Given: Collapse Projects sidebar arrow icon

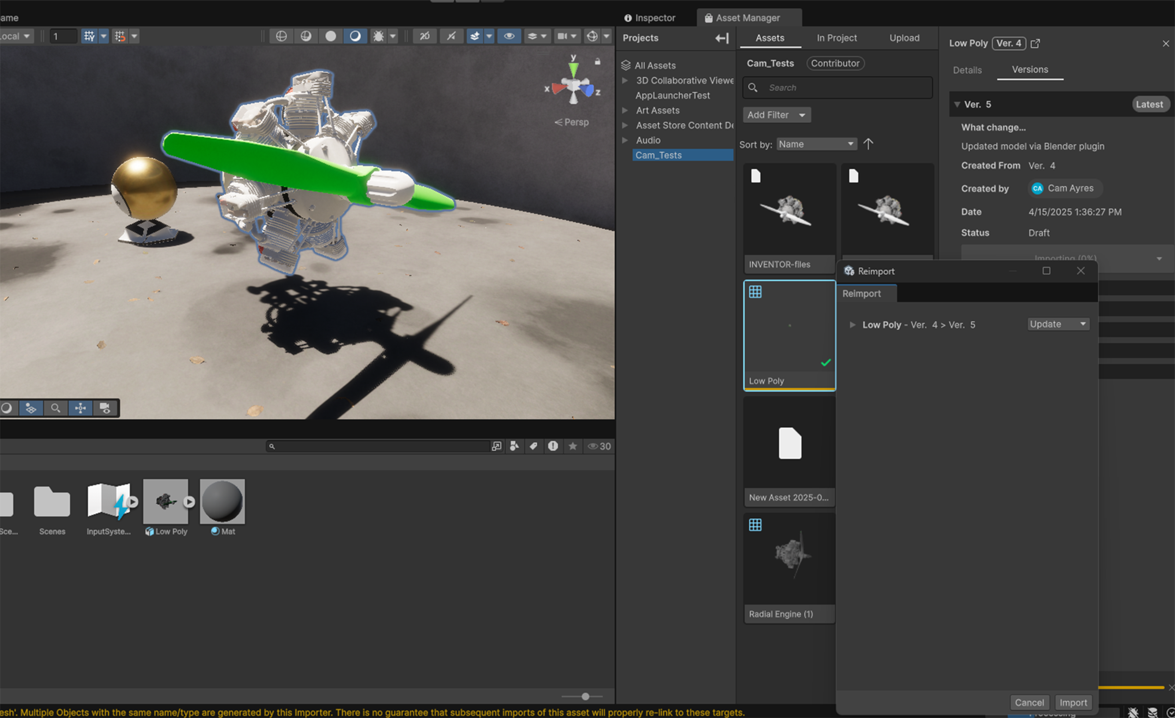Looking at the screenshot, I should [x=722, y=38].
